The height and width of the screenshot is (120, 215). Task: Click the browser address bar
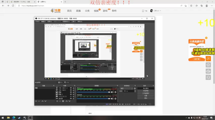[x=99, y=6]
